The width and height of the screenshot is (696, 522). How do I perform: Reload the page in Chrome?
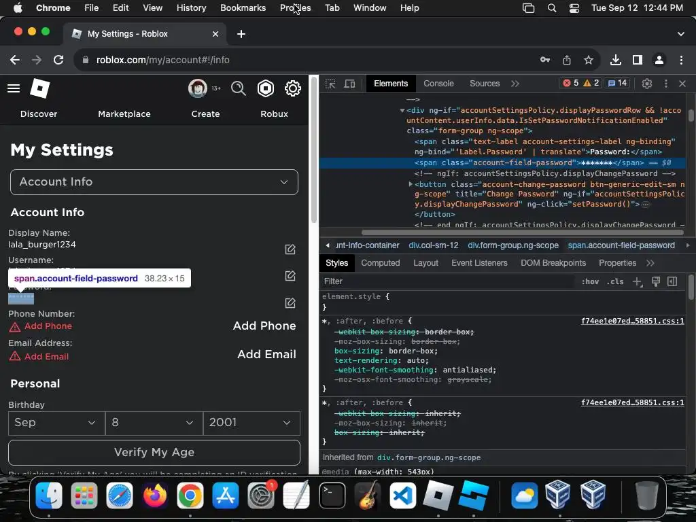click(x=58, y=60)
